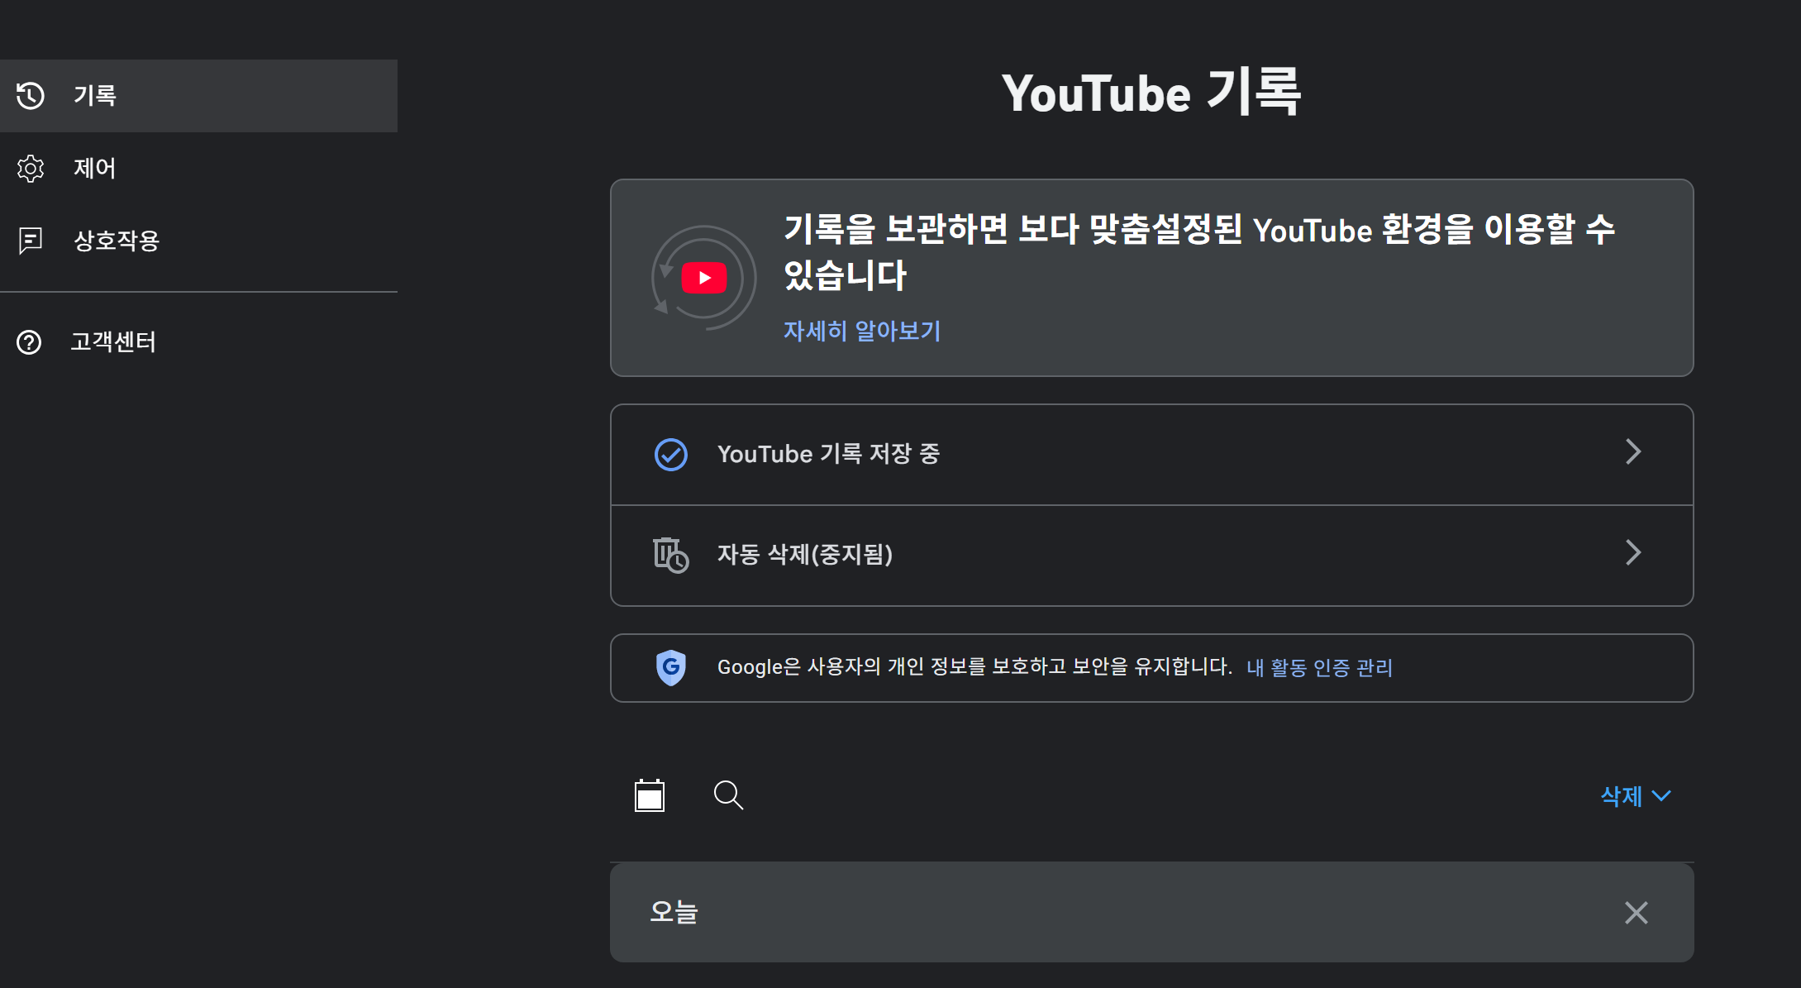This screenshot has width=1801, height=988.
Task: Dismiss the 오늘 history card with the X
Action: point(1635,913)
